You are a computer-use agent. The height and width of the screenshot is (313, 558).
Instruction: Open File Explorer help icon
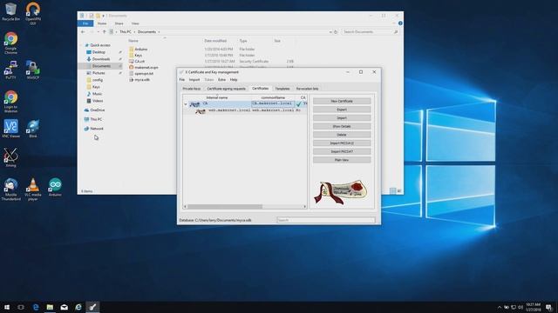(x=400, y=23)
